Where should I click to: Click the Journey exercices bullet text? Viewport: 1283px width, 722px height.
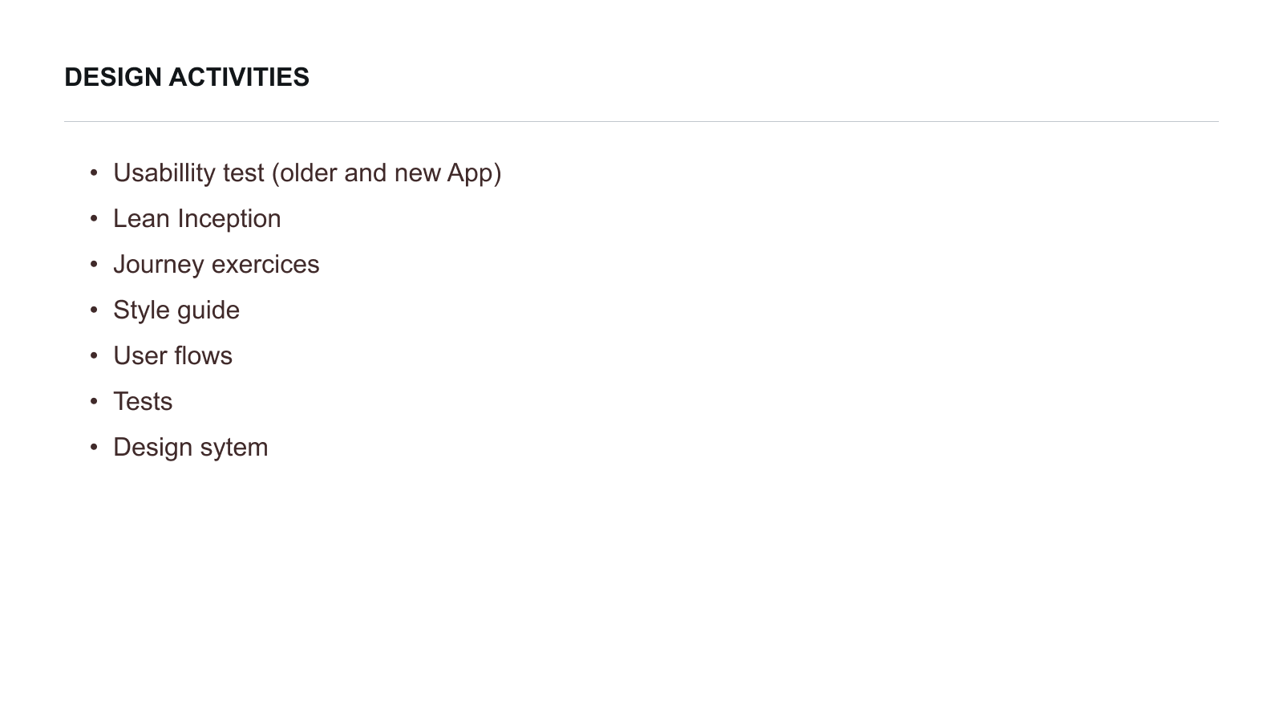(216, 265)
